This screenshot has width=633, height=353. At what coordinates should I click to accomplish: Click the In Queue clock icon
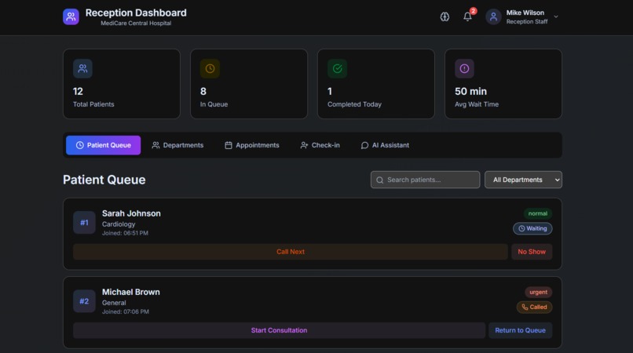click(210, 68)
